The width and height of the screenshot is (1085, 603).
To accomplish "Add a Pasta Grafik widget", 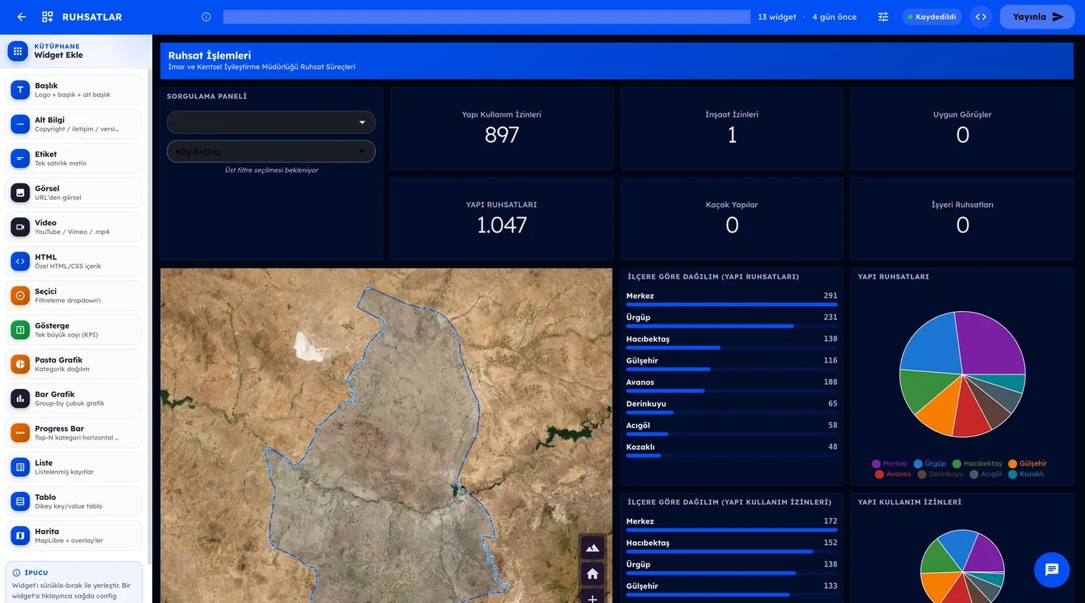I will tap(74, 364).
